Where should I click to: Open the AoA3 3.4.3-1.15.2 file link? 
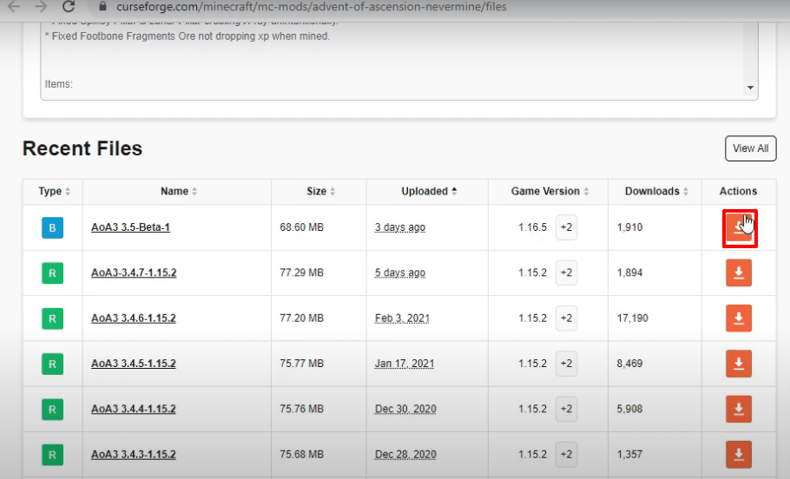[134, 454]
